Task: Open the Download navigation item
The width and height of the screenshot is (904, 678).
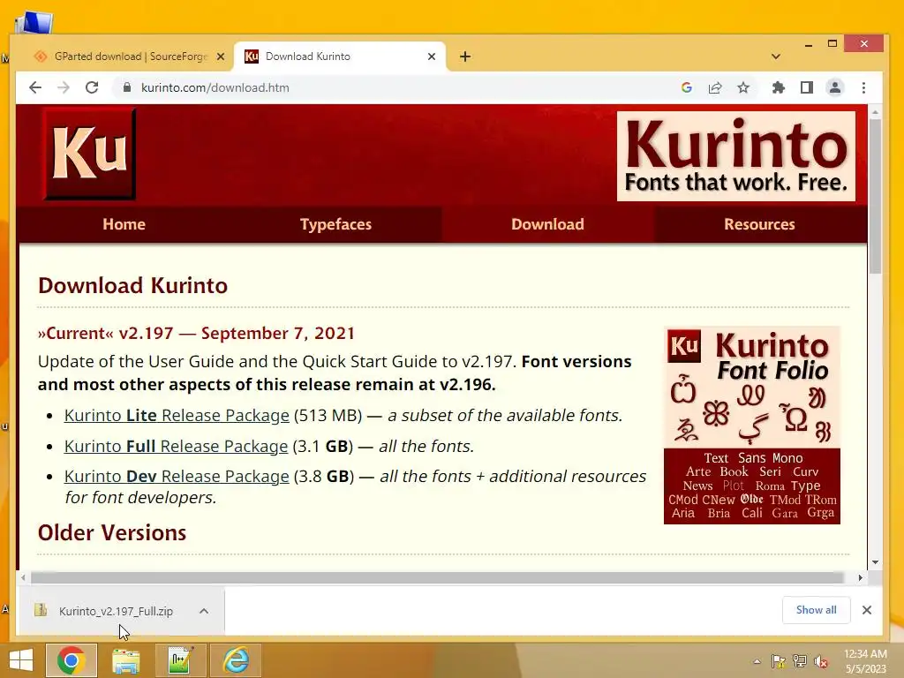Action: 547,224
